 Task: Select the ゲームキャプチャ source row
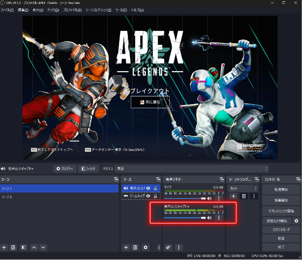[141, 196]
